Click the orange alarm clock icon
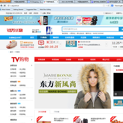Viewport: 123px width, 123px height. coord(21,43)
